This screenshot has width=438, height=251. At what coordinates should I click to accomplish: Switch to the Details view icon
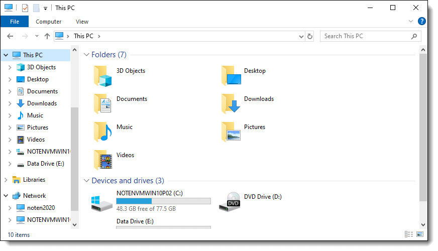409,234
